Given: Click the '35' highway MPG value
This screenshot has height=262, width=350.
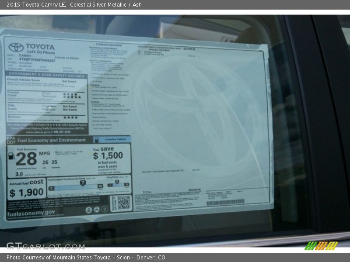Looking at the screenshot, I should tap(54, 162).
